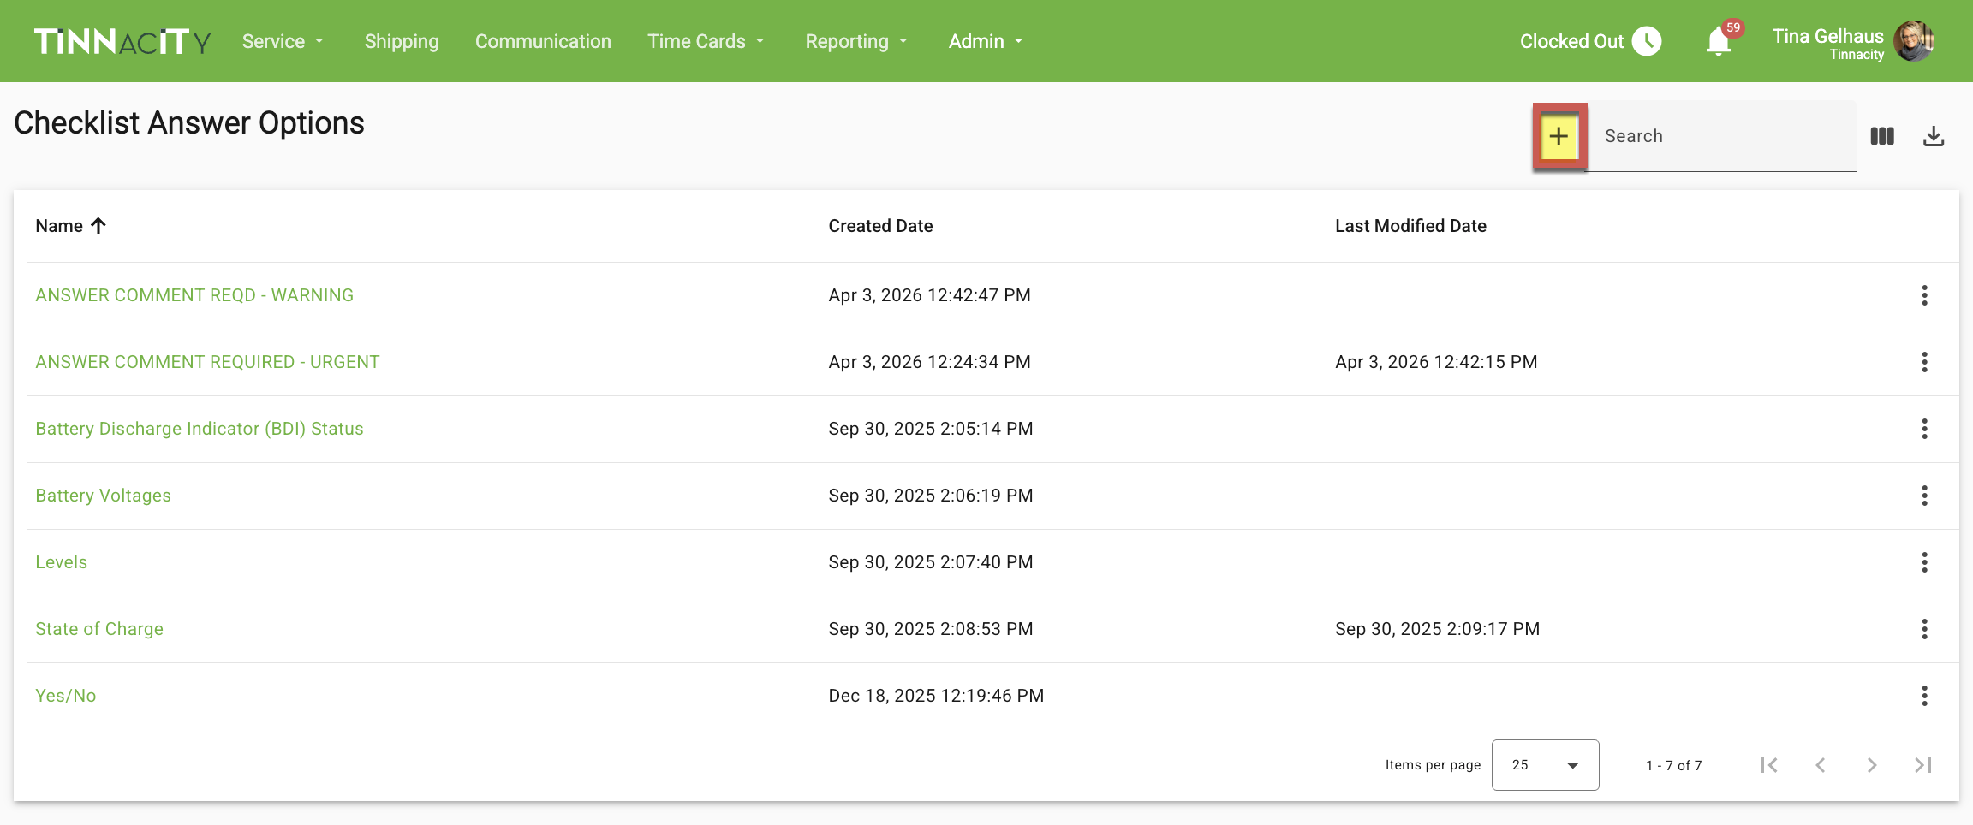Open Battery Voltages answer option
This screenshot has height=825, width=1973.
103,496
